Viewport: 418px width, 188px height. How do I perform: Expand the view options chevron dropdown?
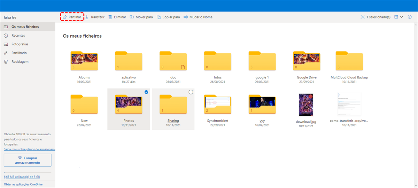coord(402,17)
